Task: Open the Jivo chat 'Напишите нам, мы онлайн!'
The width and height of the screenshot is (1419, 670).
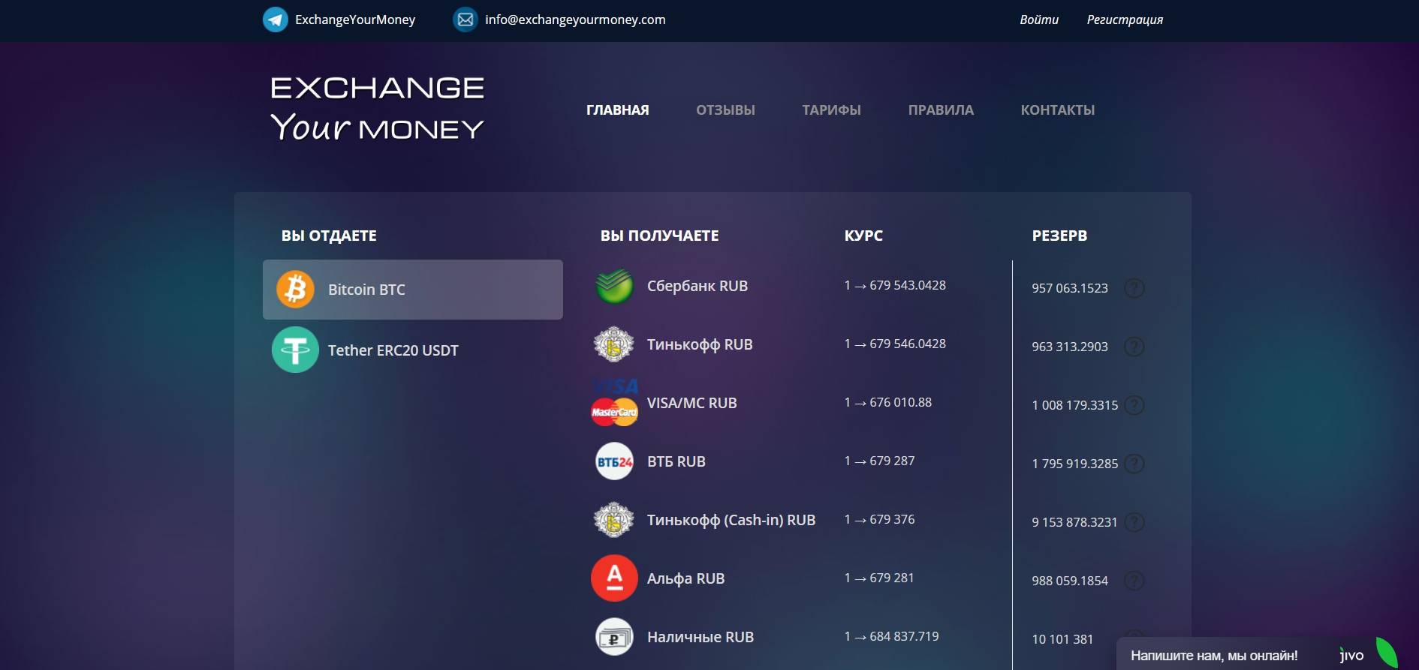Action: (x=1214, y=656)
